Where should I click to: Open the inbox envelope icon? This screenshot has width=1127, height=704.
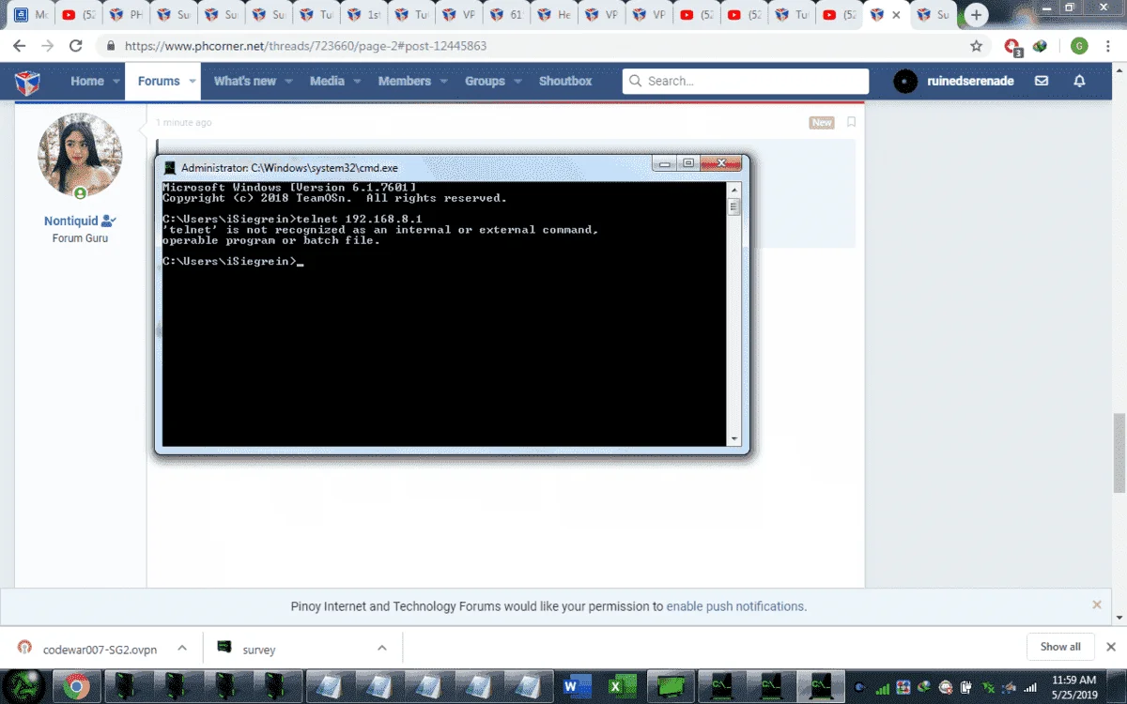point(1042,82)
